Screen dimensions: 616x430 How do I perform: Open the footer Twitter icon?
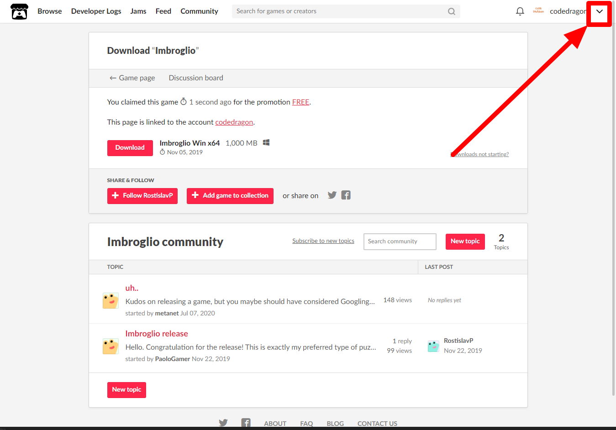coord(223,423)
